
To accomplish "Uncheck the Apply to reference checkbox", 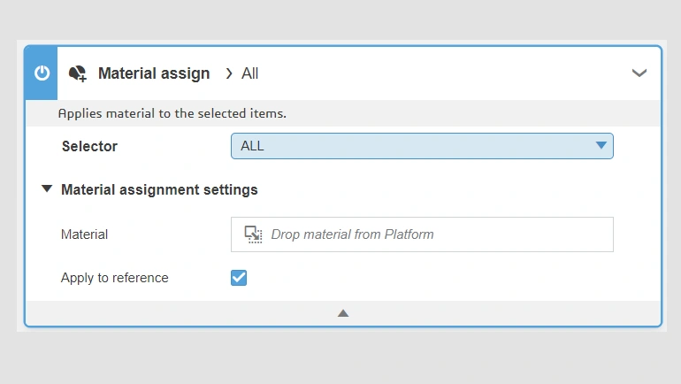I will click(239, 278).
